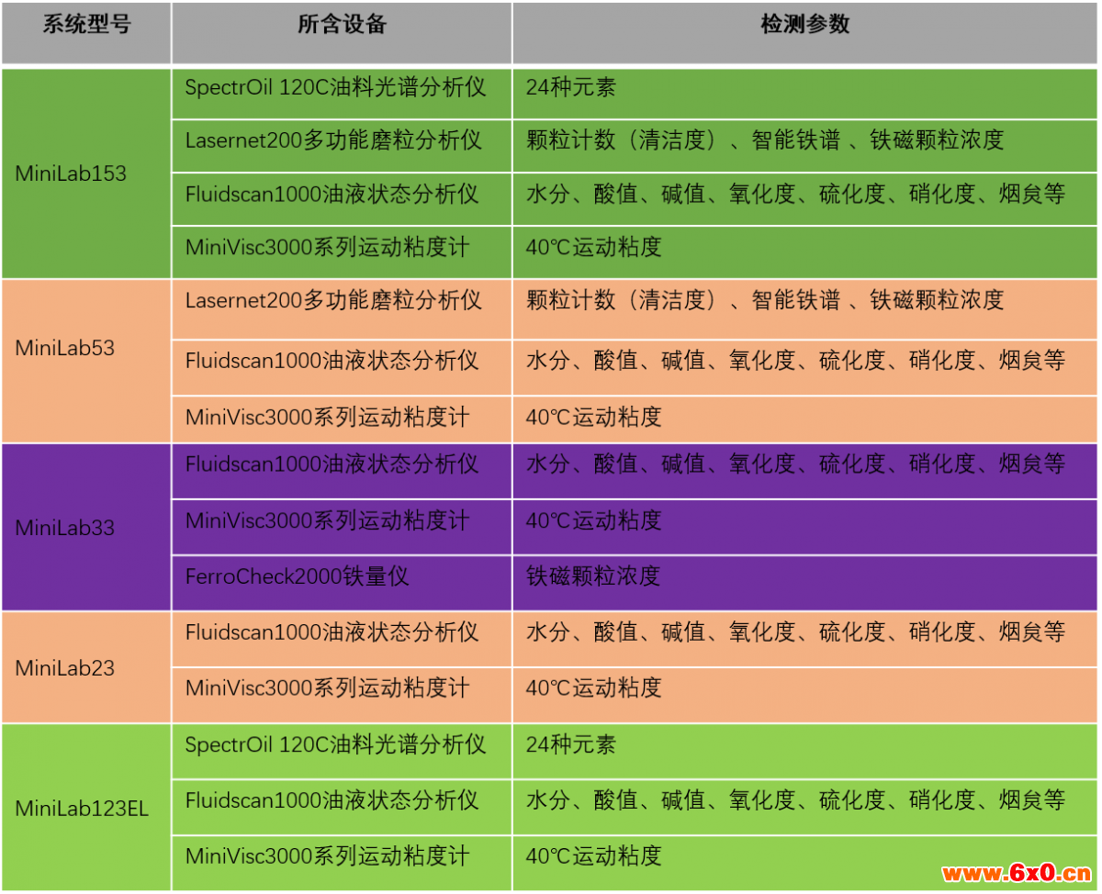Click 40℃运动粘度 in the MiniLab53 group
Viewport: 1102px width, 894px height.
pos(805,419)
